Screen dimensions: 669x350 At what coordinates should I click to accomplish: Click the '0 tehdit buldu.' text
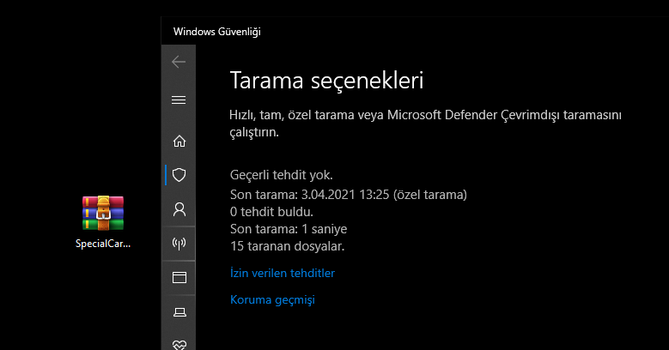tap(271, 212)
